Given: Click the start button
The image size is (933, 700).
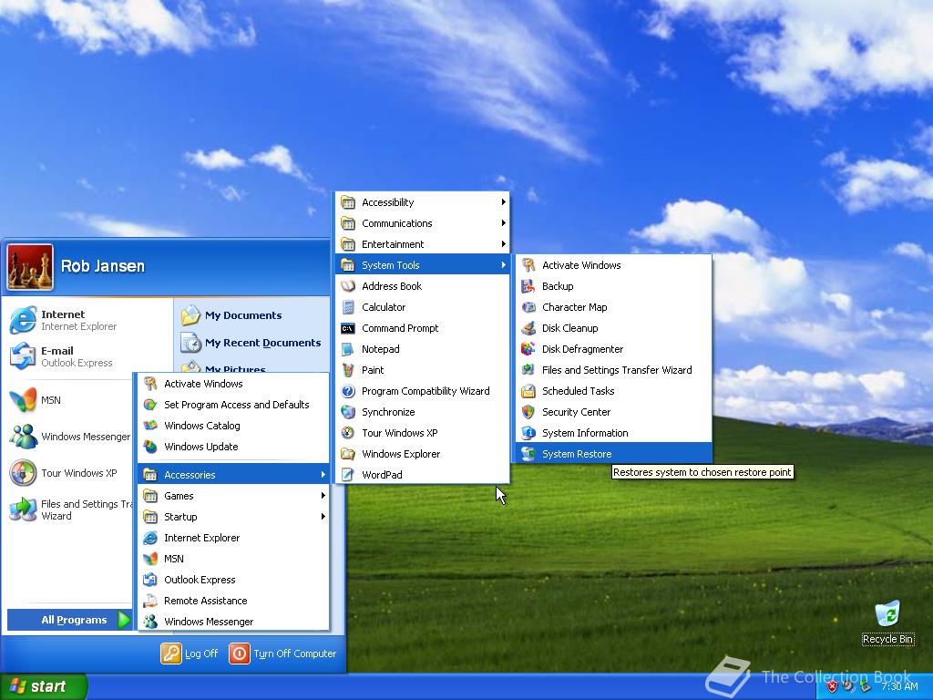Looking at the screenshot, I should click(x=44, y=686).
